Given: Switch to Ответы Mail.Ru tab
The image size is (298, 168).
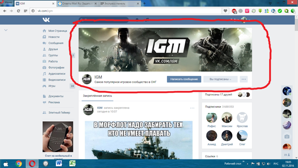Looking at the screenshot, I should 77,3.
